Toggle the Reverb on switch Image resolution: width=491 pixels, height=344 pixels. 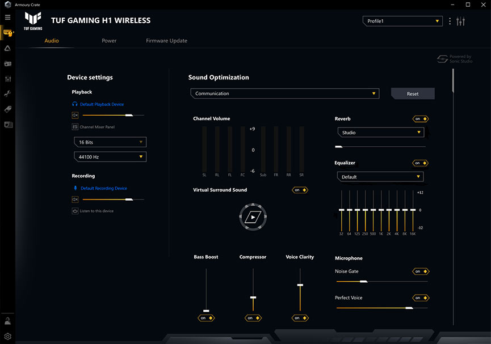tap(421, 119)
